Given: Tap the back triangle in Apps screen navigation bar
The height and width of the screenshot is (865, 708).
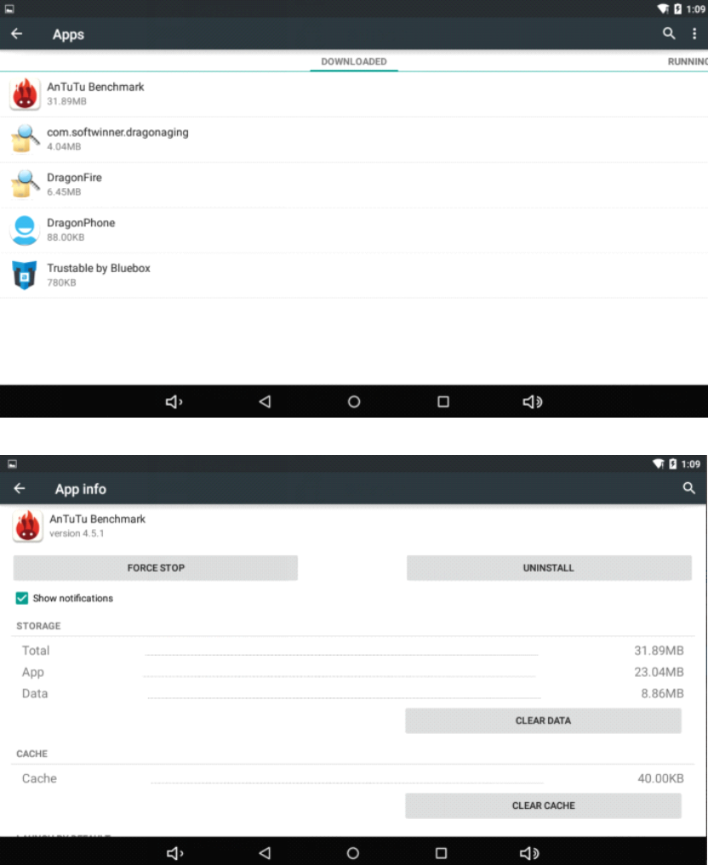Looking at the screenshot, I should 265,401.
